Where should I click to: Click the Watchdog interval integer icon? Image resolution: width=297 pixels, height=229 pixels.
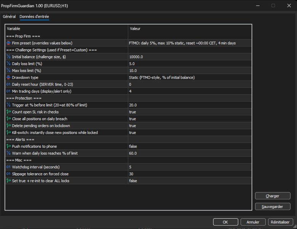8,167
